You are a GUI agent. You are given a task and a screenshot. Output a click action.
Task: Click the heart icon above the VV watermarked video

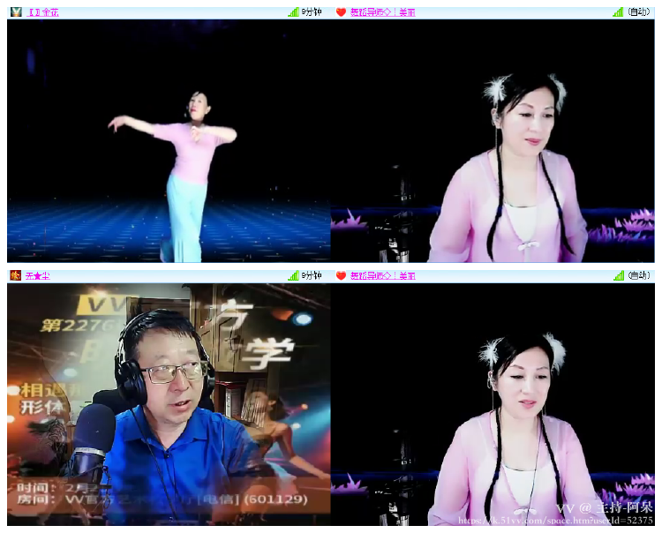tap(341, 276)
